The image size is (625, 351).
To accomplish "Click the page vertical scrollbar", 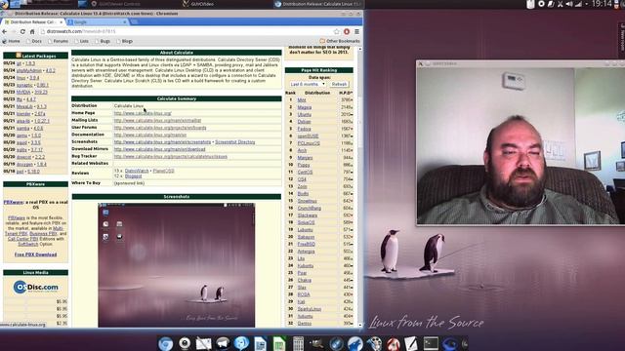I will pos(360,187).
